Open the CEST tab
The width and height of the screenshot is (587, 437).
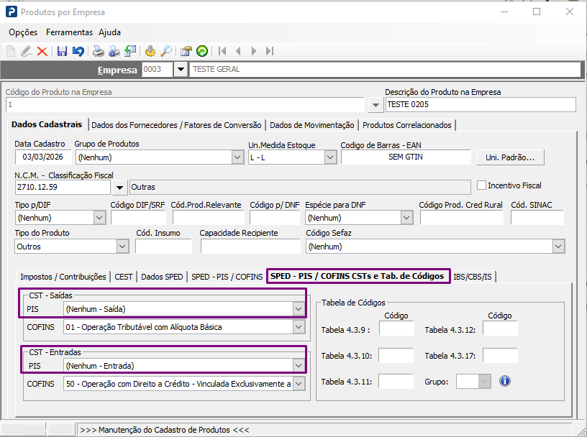pyautogui.click(x=124, y=277)
